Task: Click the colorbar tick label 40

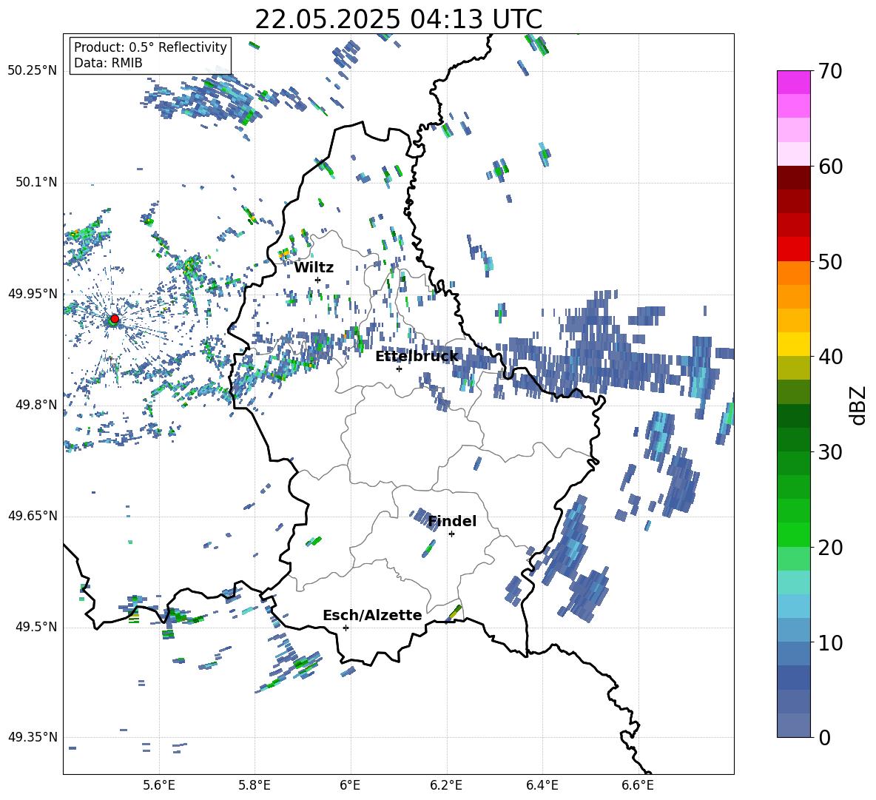Action: tap(830, 357)
